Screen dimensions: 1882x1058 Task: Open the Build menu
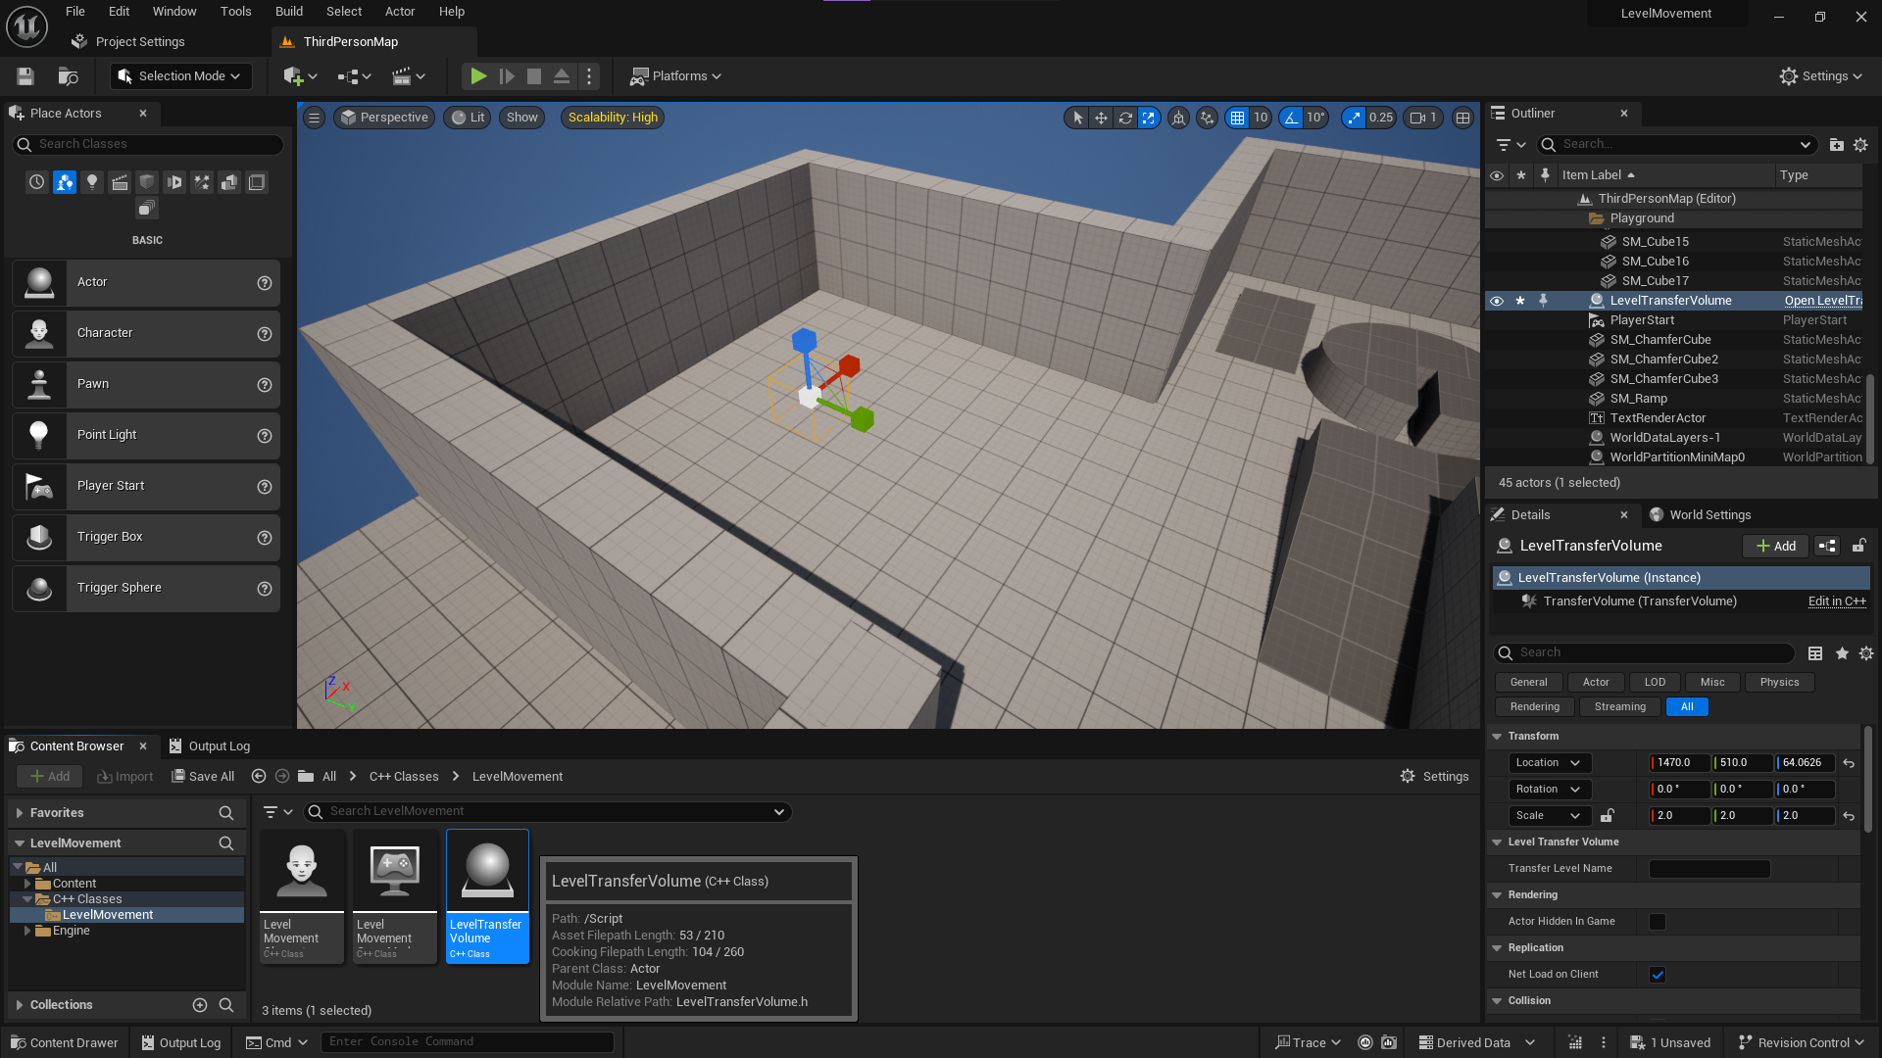click(x=289, y=12)
